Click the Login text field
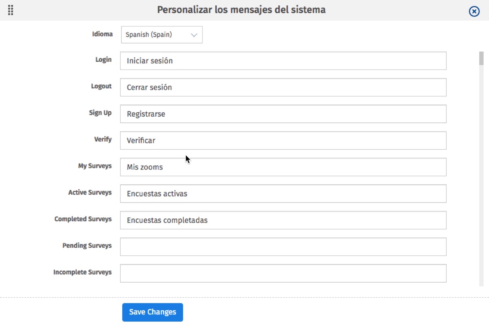489x327 pixels. (x=283, y=61)
